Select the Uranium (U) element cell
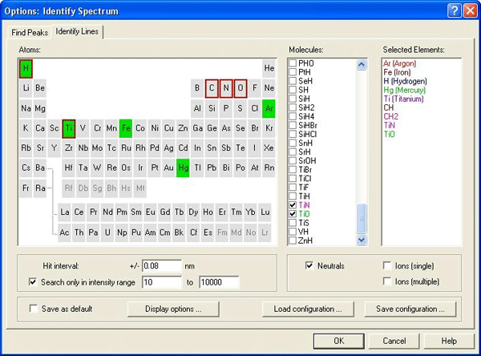Screen dimensions: 481x356 [107, 233]
